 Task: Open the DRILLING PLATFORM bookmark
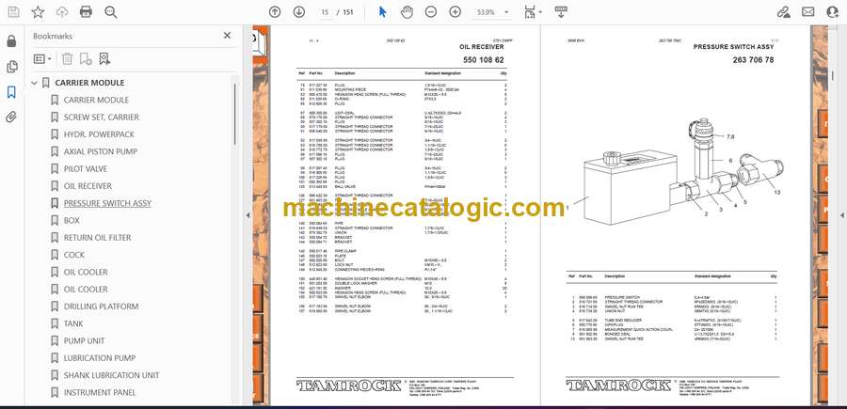(x=101, y=307)
